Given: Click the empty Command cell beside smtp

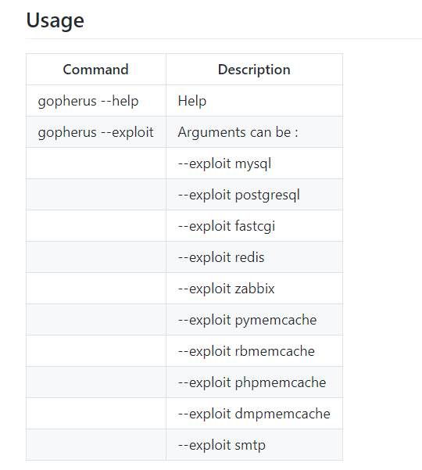Looking at the screenshot, I should (x=96, y=445).
